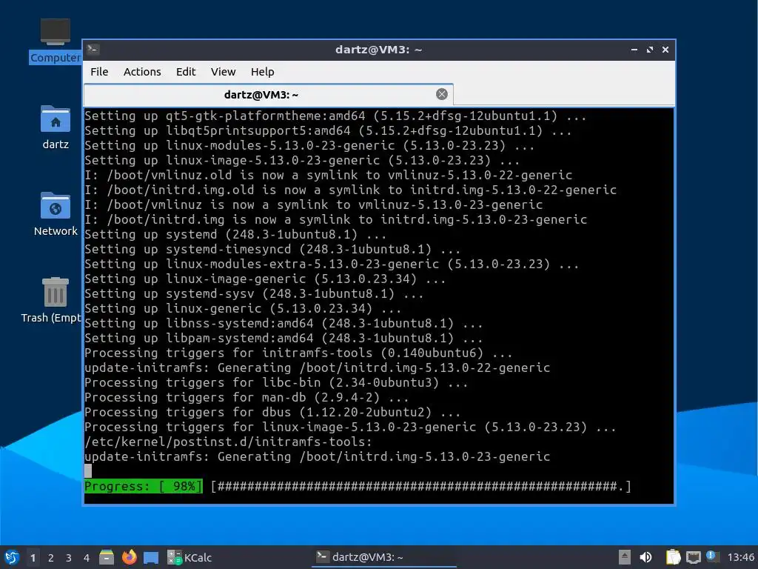Screen dimensions: 758x569
Task: Close the dartz@VM3 terminal tab
Action: [441, 94]
